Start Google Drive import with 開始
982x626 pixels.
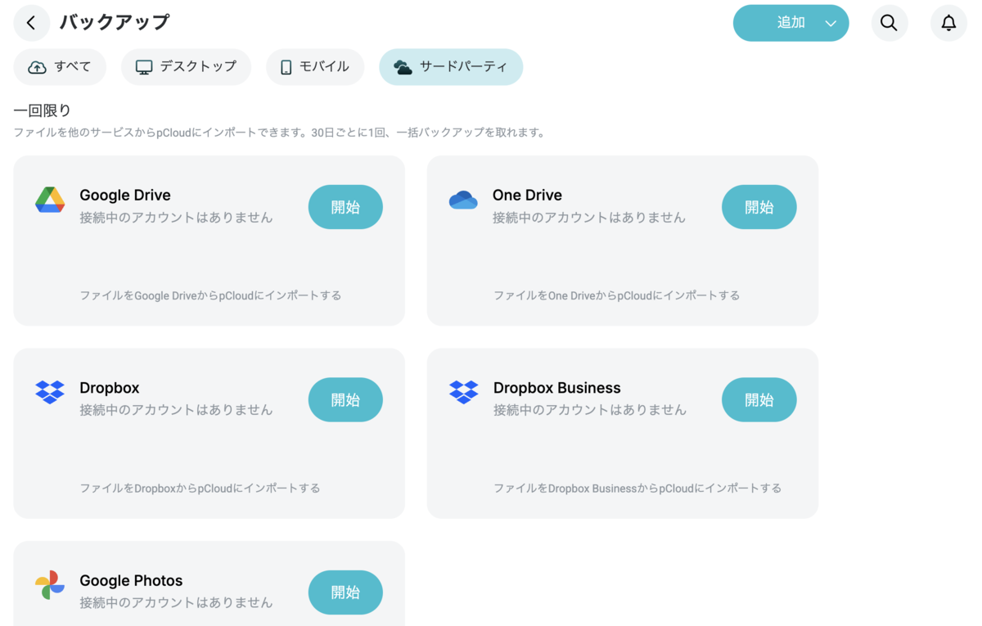[345, 207]
